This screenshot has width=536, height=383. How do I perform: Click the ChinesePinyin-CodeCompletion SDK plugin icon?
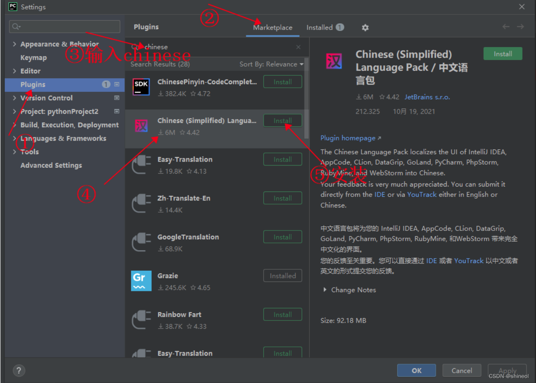(141, 87)
